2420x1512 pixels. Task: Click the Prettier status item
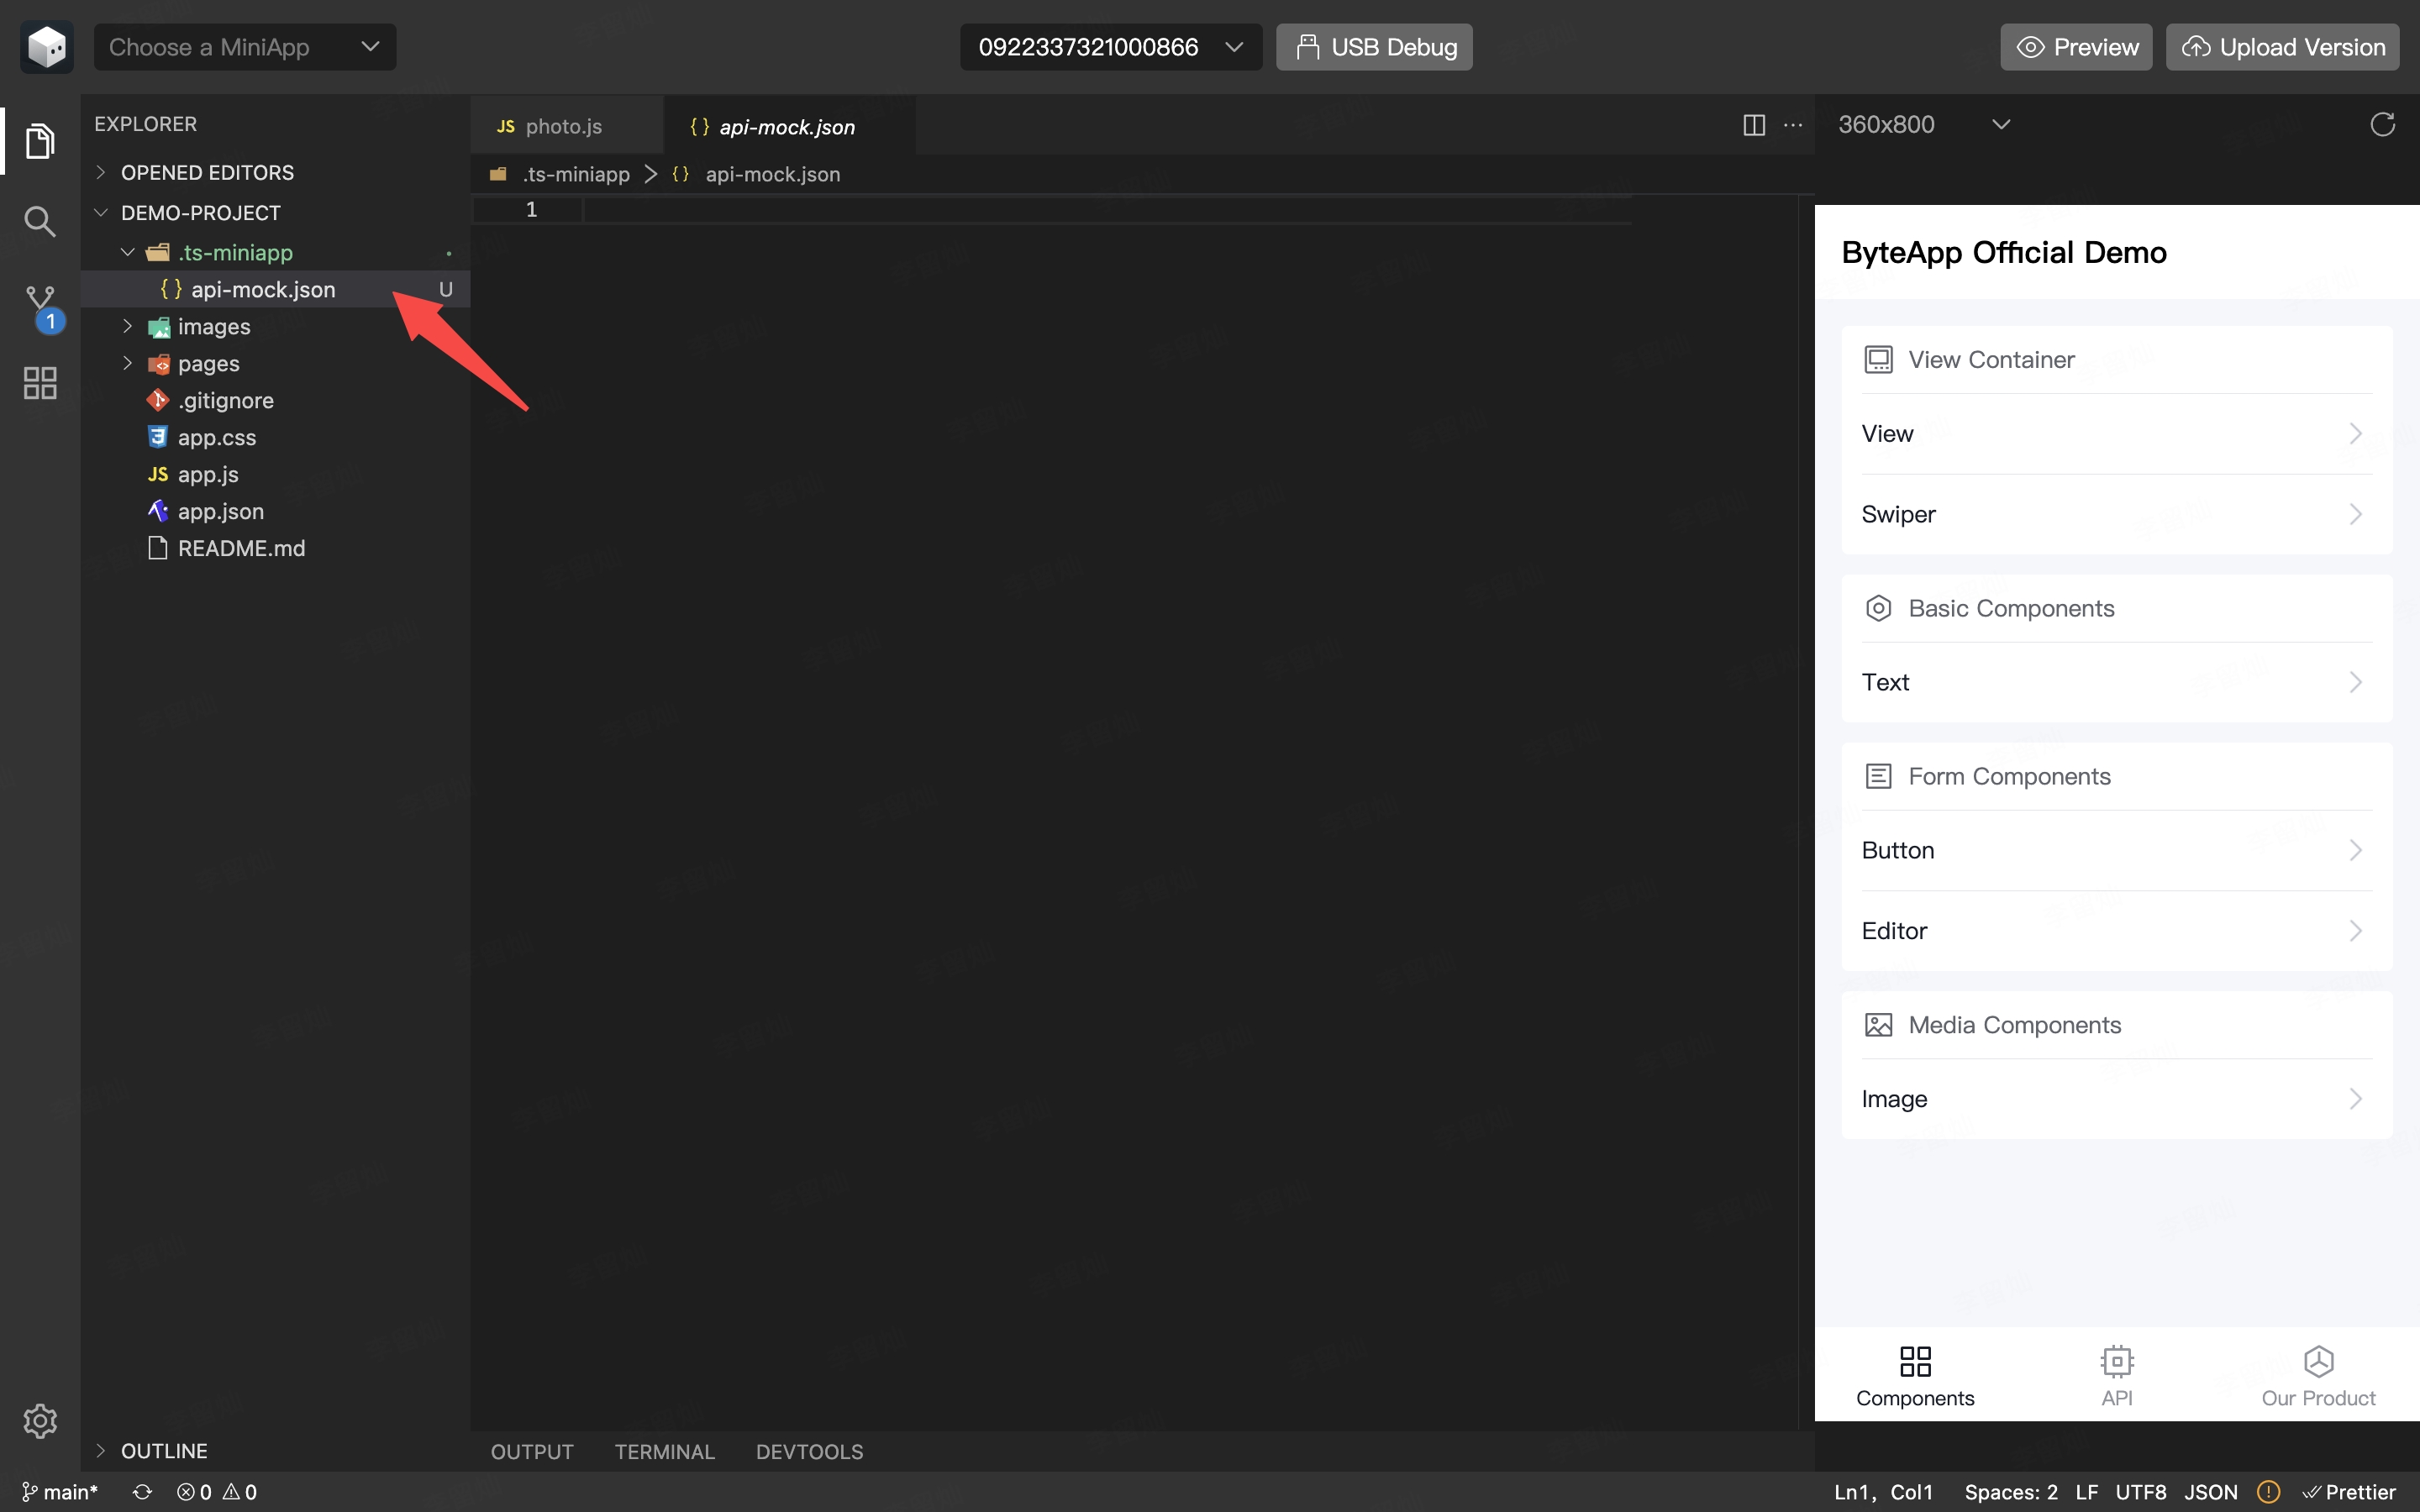click(2349, 1491)
